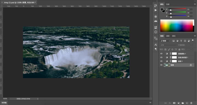This screenshot has width=197, height=105.
Task: Click the lock image pixels brush icon
Action: click(x=169, y=49)
